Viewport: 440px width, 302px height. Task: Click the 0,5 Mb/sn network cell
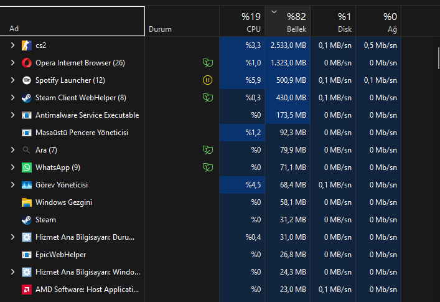(x=378, y=45)
